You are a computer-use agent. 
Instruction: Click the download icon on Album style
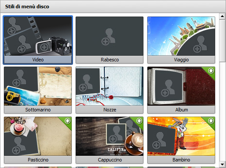click(x=211, y=71)
